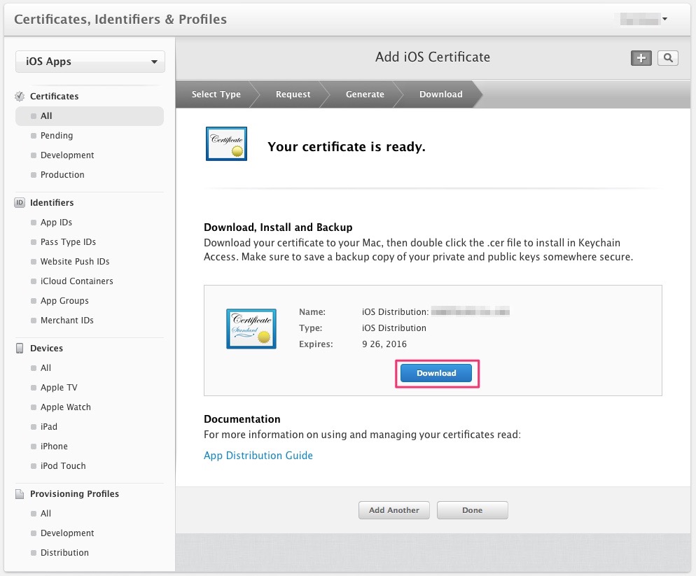
Task: Click the plus add certificate icon
Action: [641, 57]
